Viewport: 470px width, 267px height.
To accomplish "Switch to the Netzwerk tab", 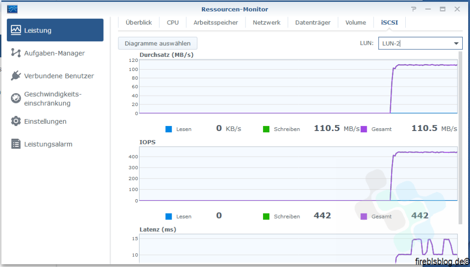I will [267, 22].
